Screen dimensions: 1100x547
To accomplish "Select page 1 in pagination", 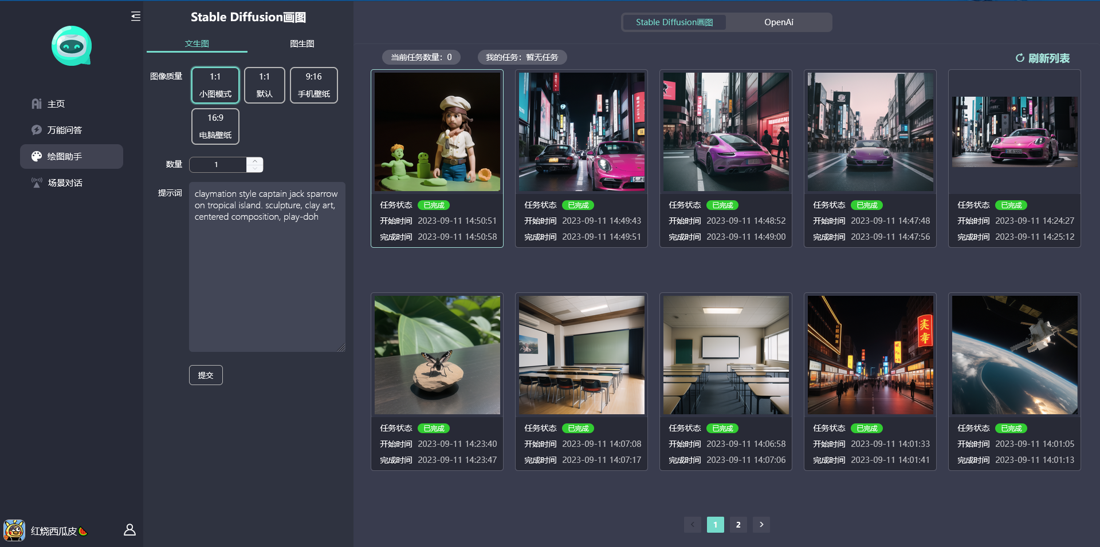I will pos(716,525).
